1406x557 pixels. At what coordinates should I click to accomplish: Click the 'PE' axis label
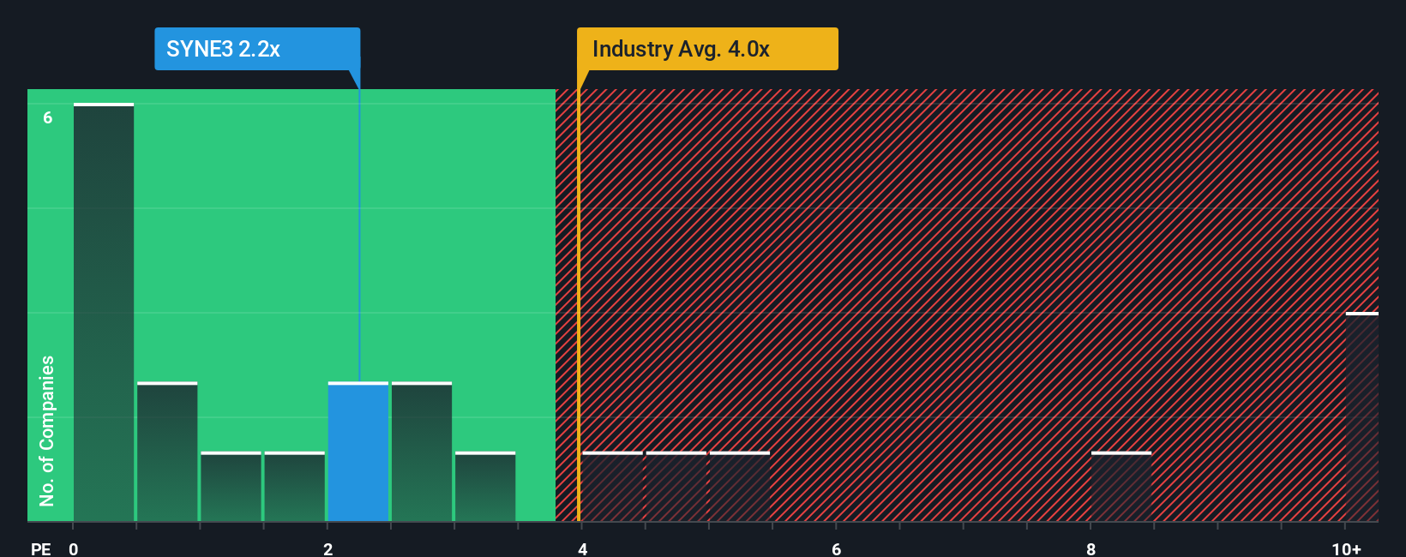point(41,549)
